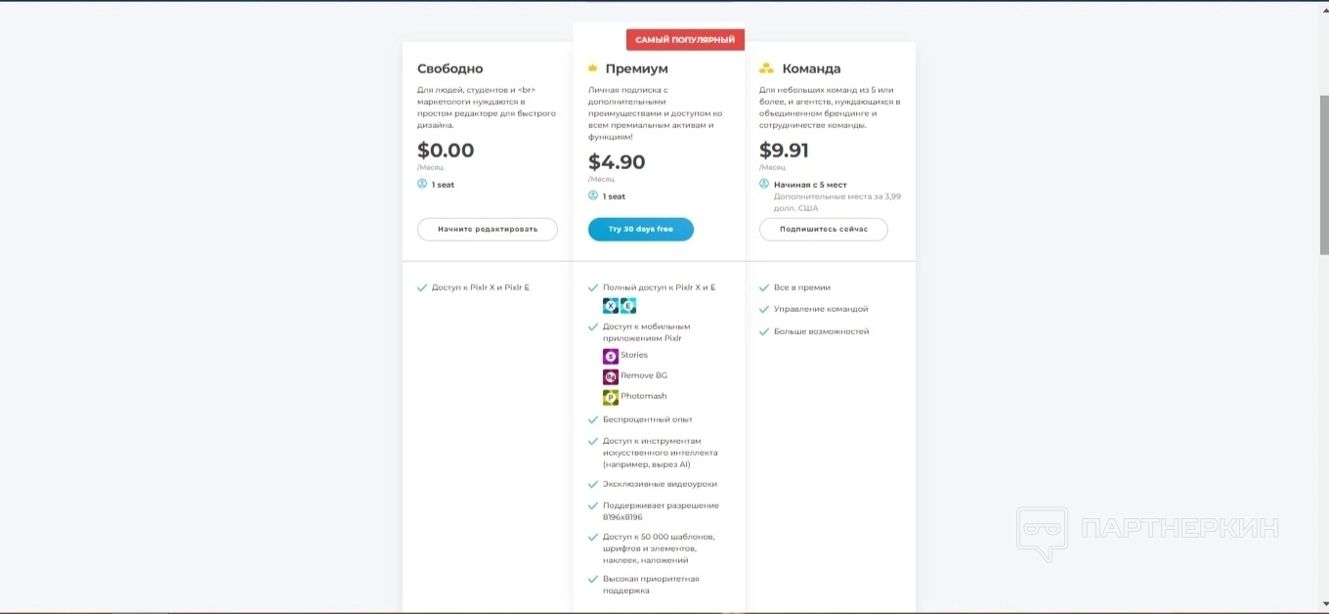Click the seat icon under $9.91

[764, 184]
